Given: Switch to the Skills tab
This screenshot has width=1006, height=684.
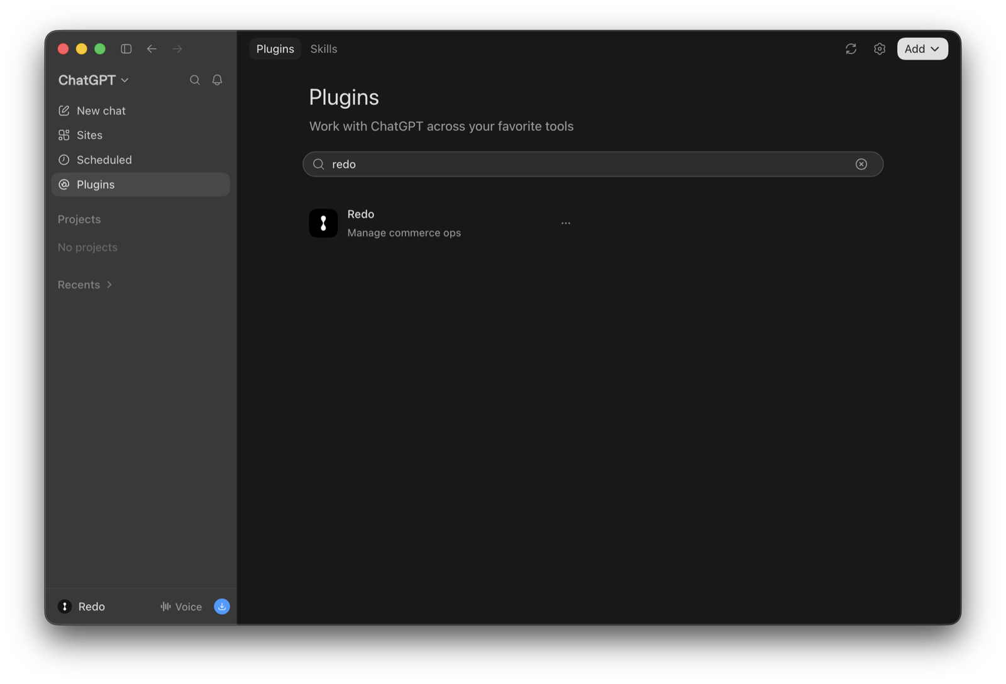Looking at the screenshot, I should 324,48.
